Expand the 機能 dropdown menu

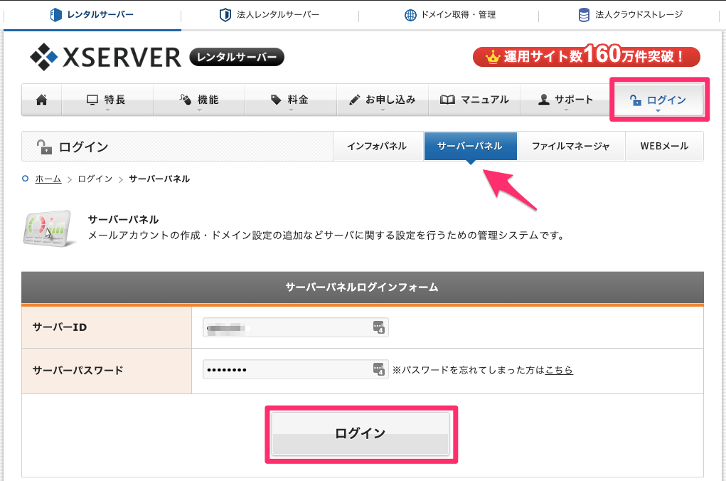(199, 100)
